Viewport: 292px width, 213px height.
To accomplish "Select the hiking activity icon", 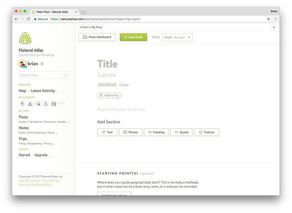I will 22,103.
